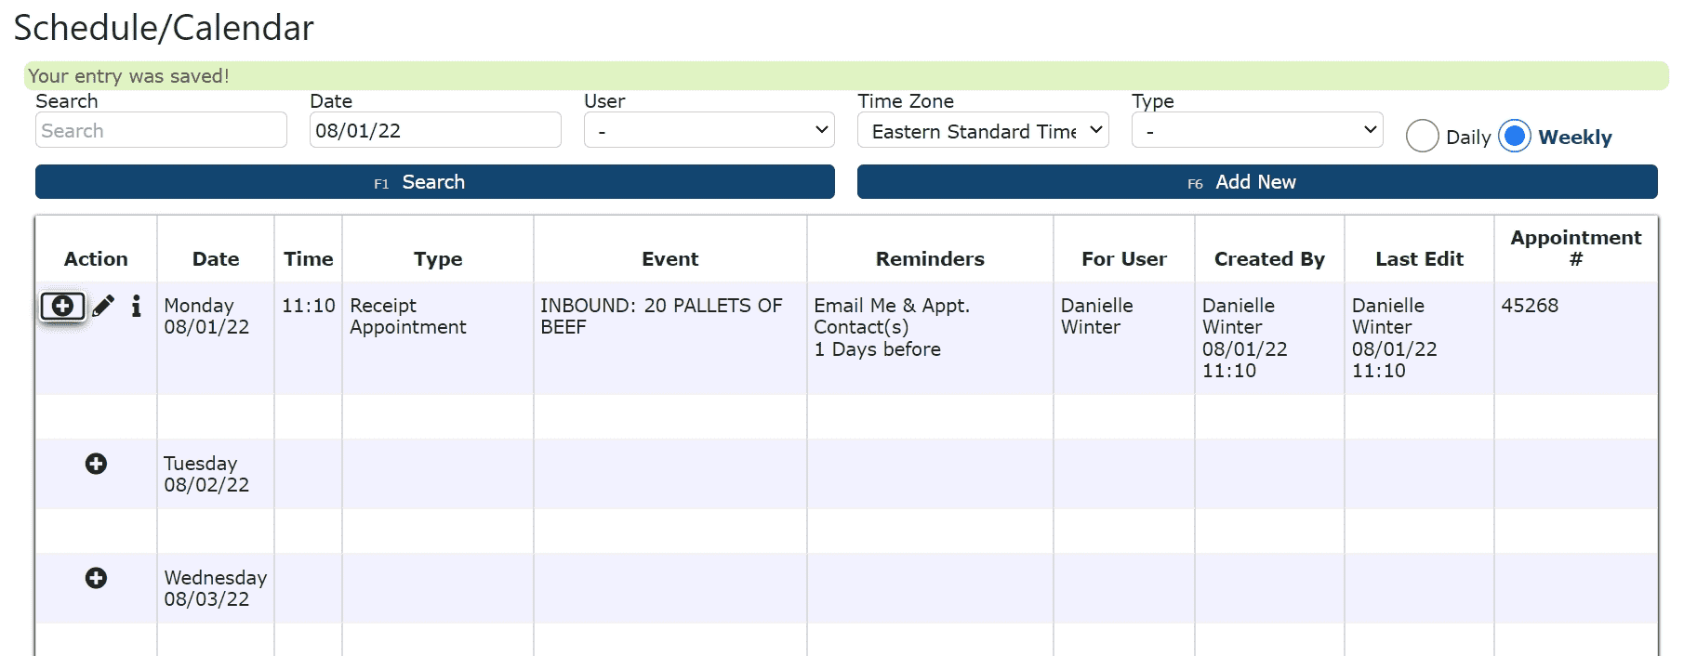Click the Reminders column header
Screen dimensions: 1697x656
point(930,259)
